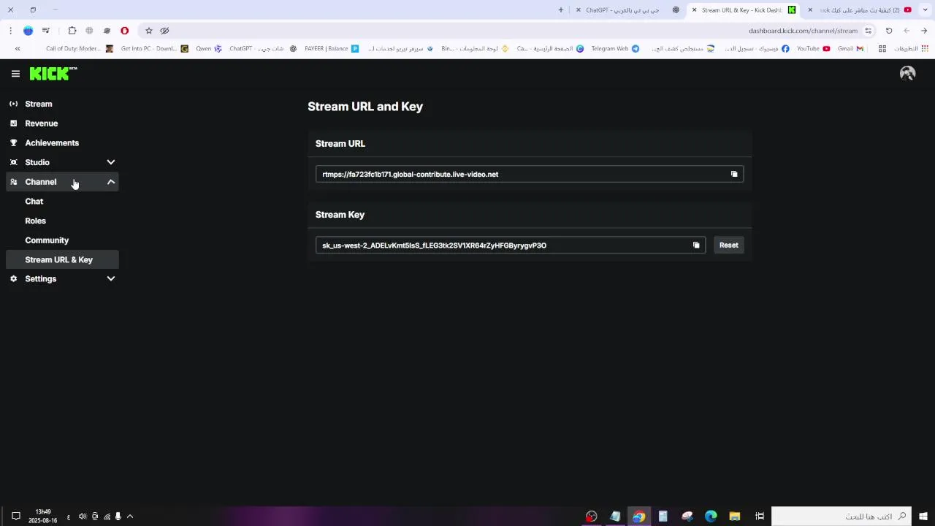Click the Stream broadcast icon in sidebar
Screen dimensions: 935x526
[x=13, y=104]
